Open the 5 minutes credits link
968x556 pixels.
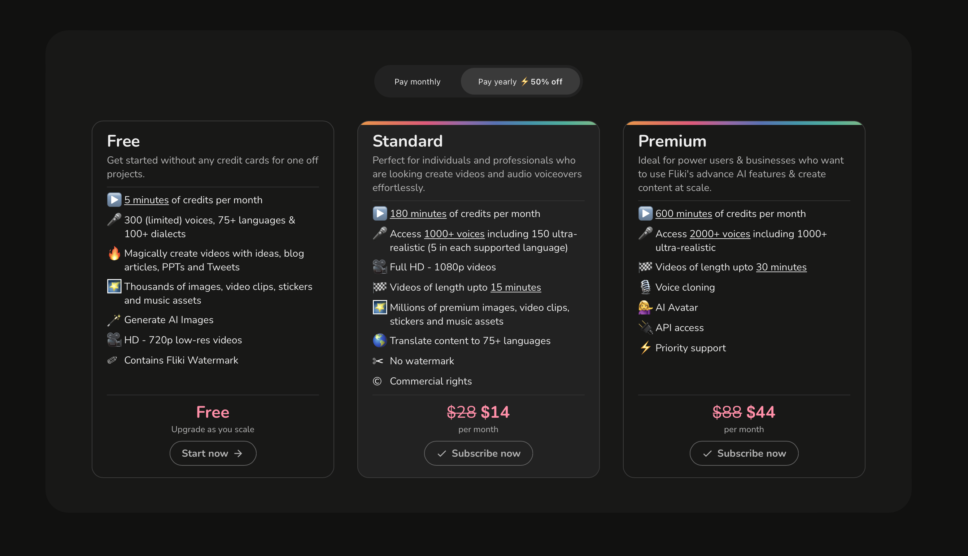(146, 200)
